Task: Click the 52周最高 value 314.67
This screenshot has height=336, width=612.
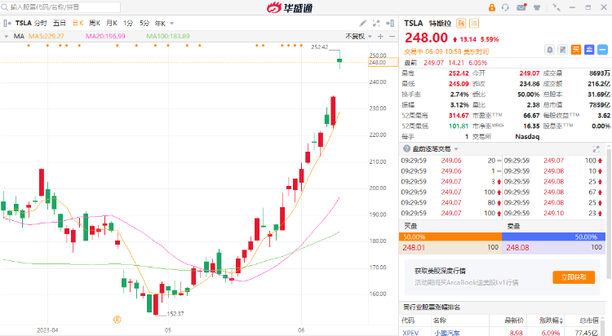Action: pyautogui.click(x=459, y=116)
